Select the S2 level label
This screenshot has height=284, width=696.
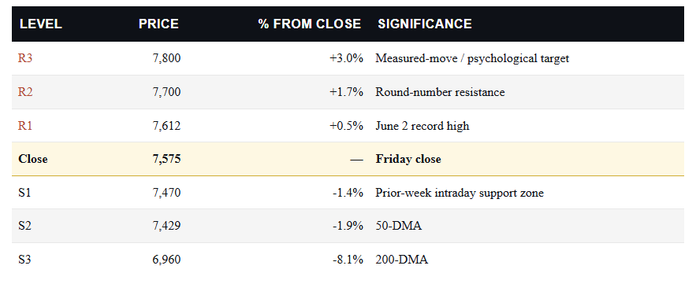click(x=24, y=226)
